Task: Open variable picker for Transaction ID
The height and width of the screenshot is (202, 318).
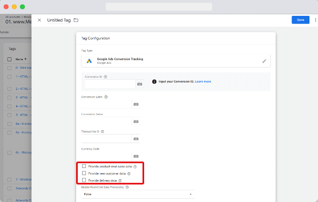Action: [x=136, y=139]
